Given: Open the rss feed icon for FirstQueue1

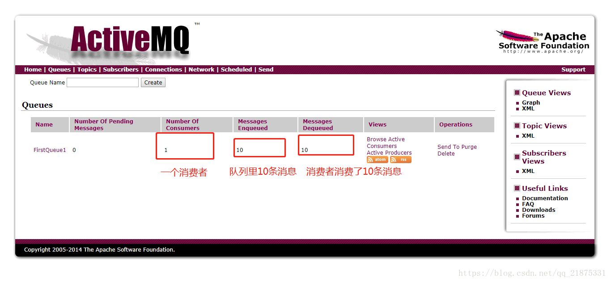Looking at the screenshot, I should (x=400, y=160).
